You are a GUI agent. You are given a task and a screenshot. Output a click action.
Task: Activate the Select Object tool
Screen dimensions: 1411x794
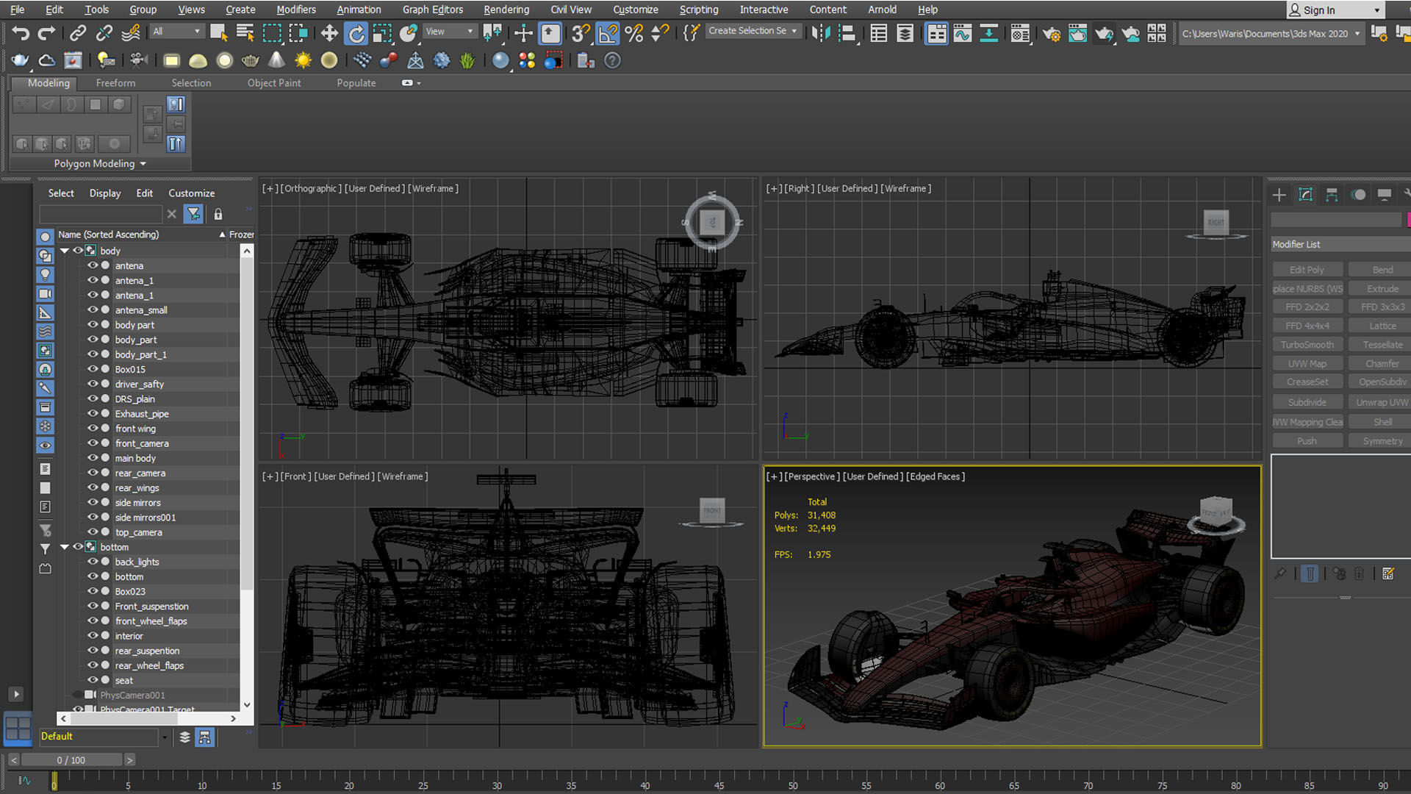click(218, 33)
